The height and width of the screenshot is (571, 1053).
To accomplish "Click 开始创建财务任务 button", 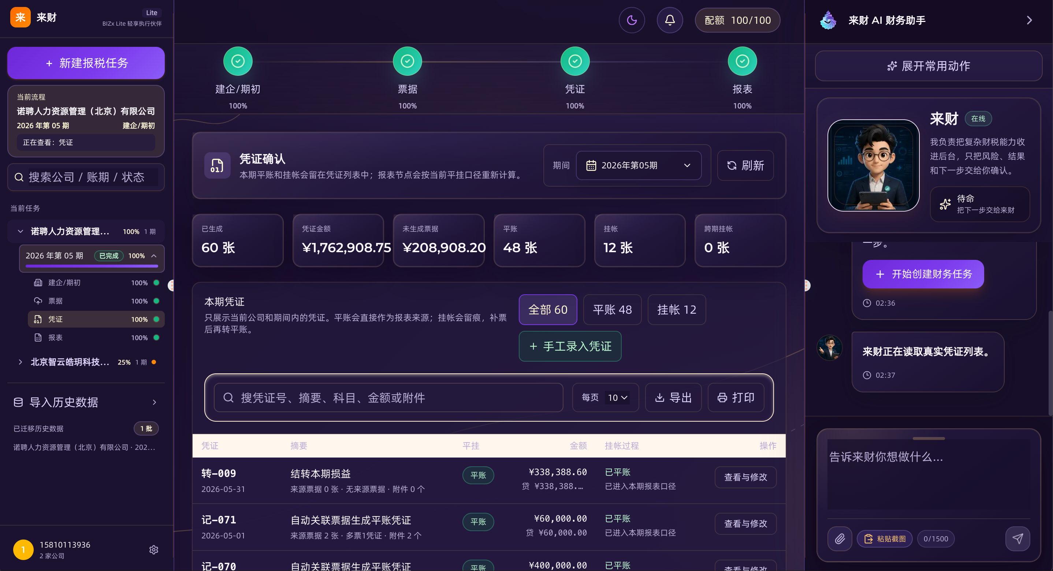I will (x=923, y=274).
